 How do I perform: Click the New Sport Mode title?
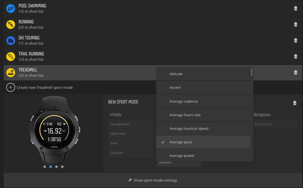123,102
